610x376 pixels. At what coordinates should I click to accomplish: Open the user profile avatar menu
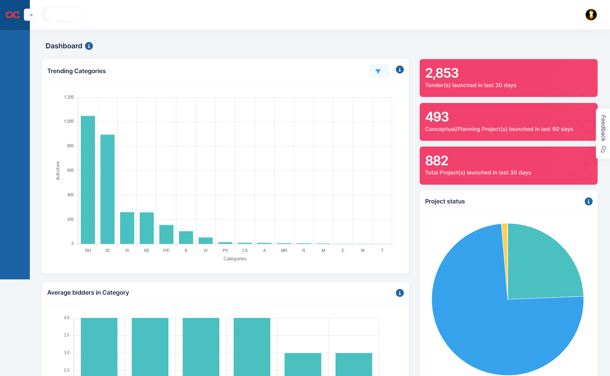(591, 15)
